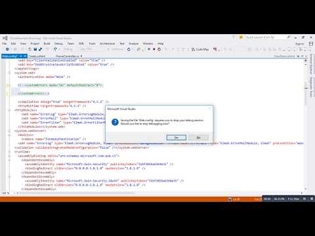315x236 pixels.
Task: Click Yes in the stop debugging dialog
Action: click(177, 138)
